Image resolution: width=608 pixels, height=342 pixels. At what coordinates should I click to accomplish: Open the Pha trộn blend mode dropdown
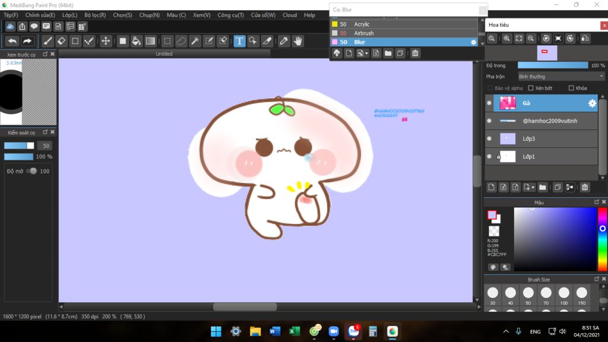561,77
